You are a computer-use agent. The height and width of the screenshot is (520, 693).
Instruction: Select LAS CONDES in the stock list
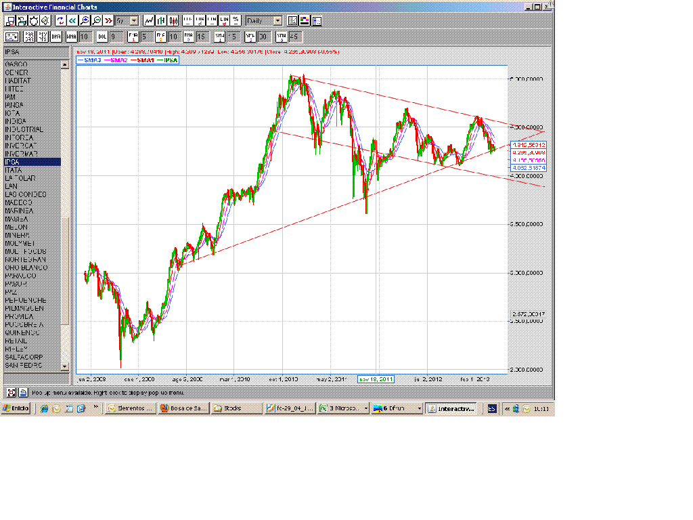32,194
